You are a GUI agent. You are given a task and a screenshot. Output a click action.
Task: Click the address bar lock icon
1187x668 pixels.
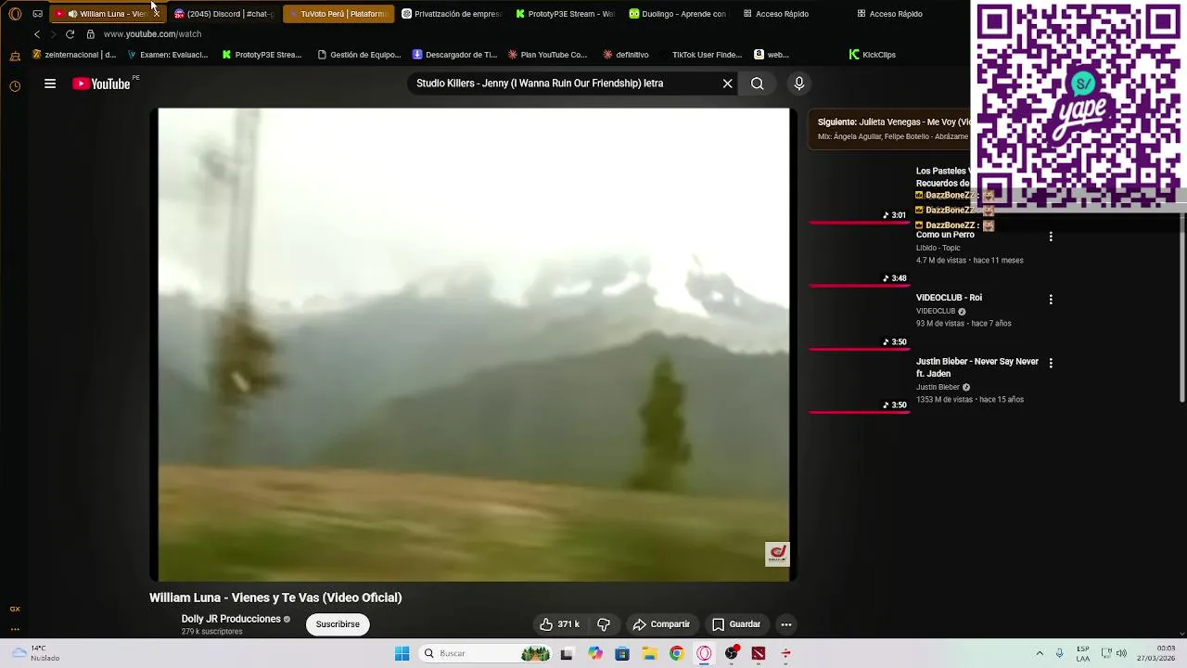[91, 34]
